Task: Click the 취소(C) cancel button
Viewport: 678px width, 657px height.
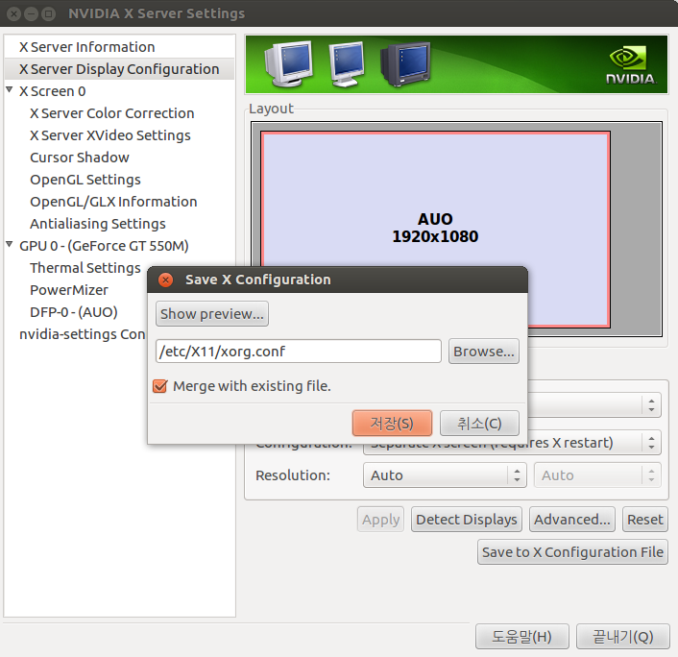Action: click(x=479, y=423)
